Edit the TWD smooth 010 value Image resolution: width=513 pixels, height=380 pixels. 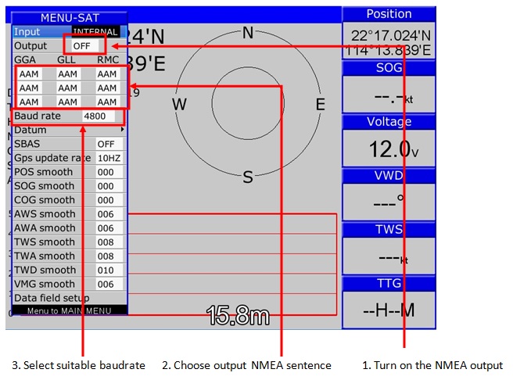106,270
